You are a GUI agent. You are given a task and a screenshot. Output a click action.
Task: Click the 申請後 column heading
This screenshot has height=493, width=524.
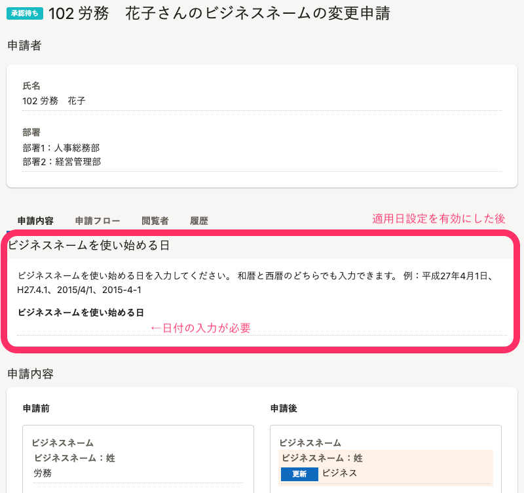coord(284,408)
